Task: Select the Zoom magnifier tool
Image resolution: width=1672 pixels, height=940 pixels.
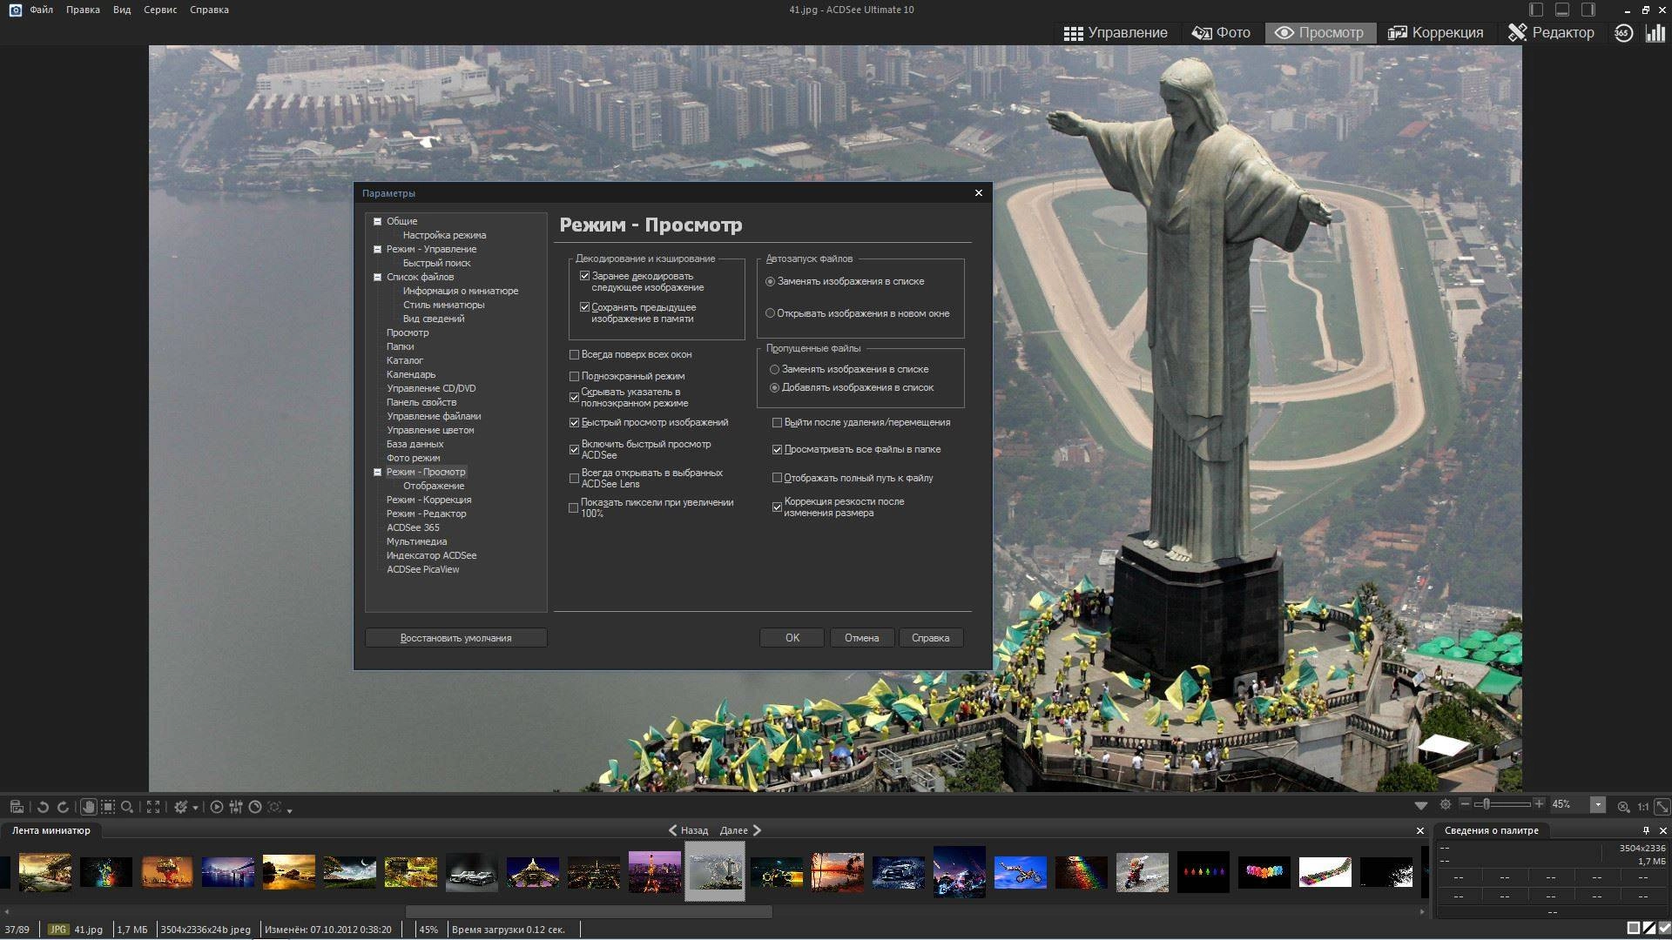Action: [x=127, y=807]
